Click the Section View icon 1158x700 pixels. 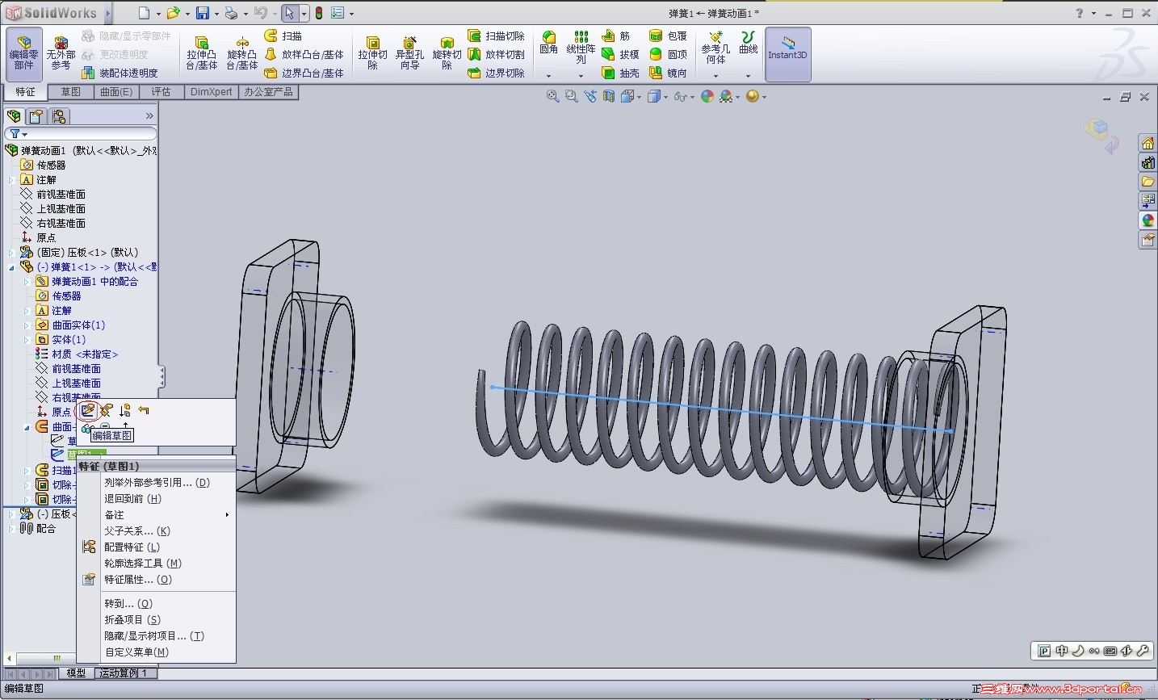[x=609, y=97]
